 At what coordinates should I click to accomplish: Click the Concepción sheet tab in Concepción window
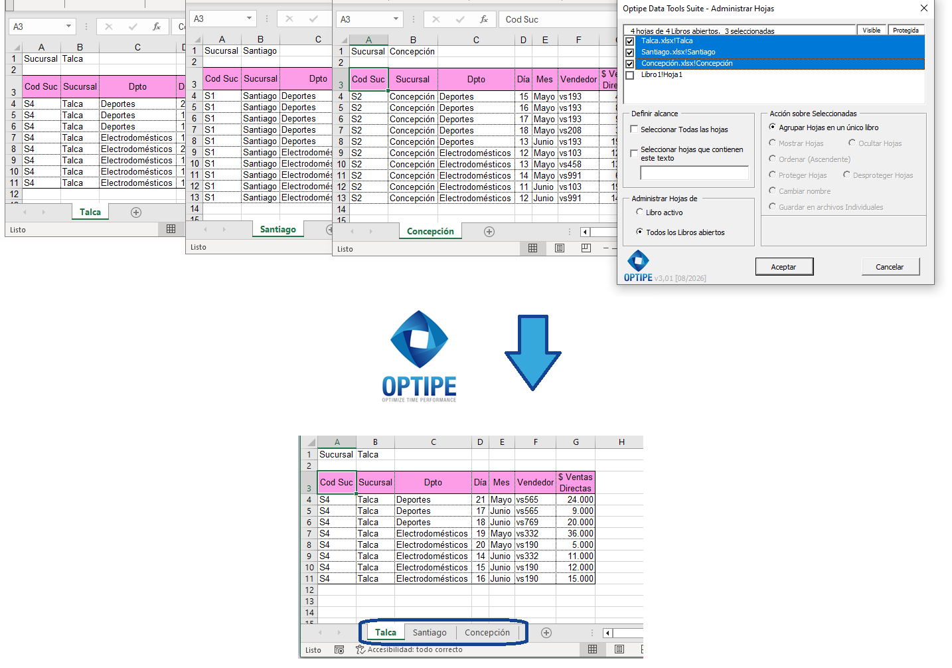coord(430,232)
